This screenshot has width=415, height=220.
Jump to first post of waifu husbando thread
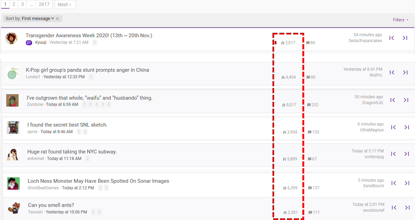coord(393,100)
